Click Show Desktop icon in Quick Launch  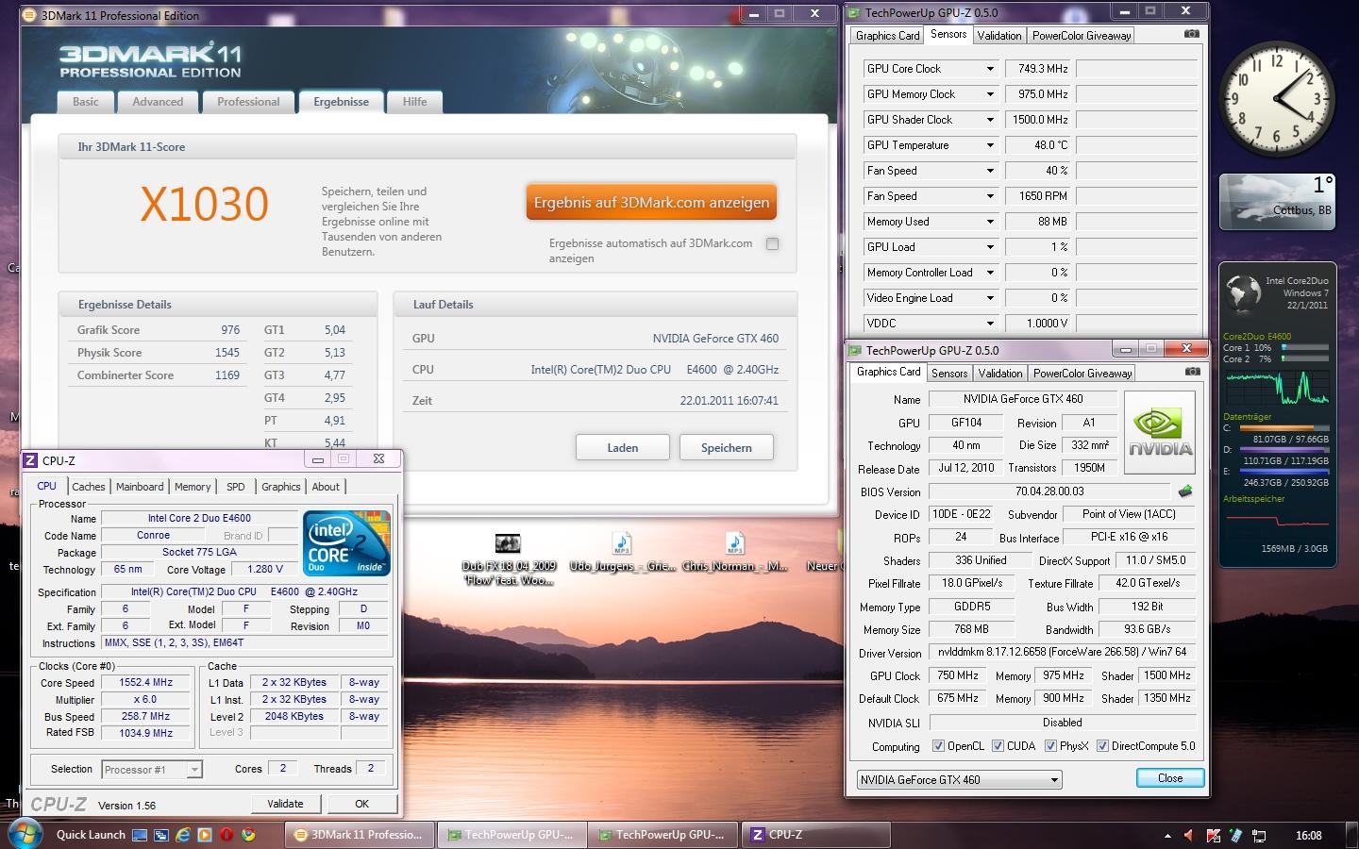pos(140,835)
